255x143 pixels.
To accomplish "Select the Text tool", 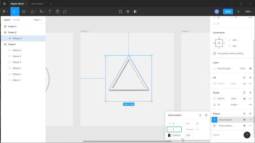I will (50, 12).
